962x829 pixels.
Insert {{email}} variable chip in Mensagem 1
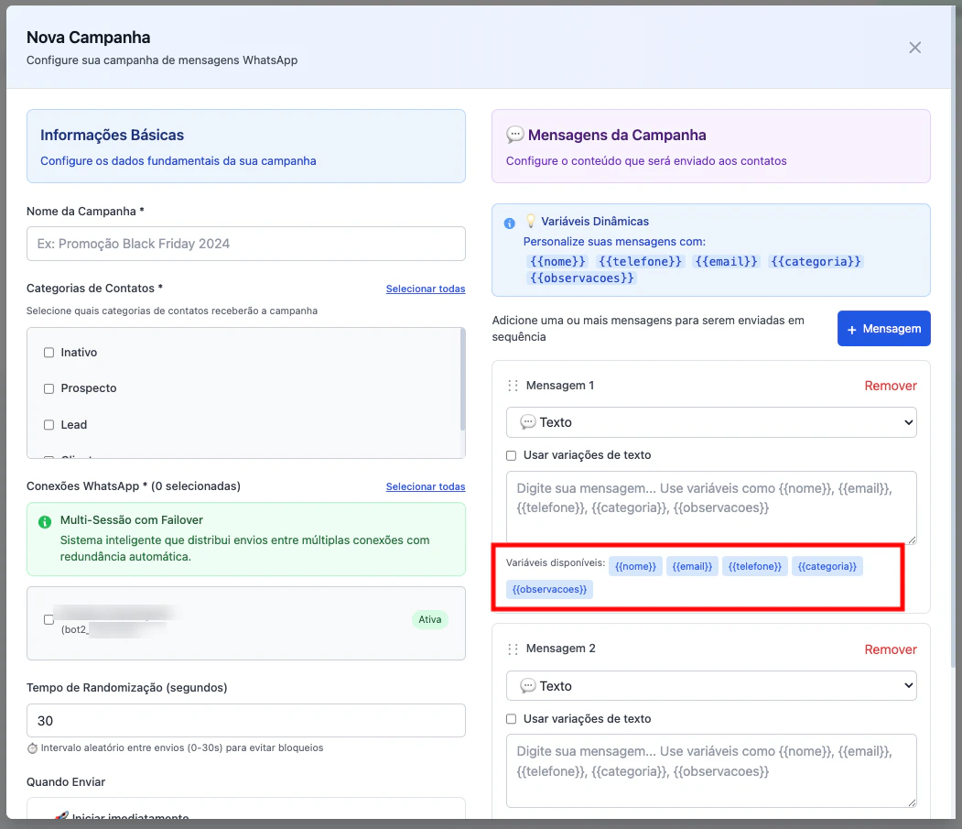[x=692, y=566]
